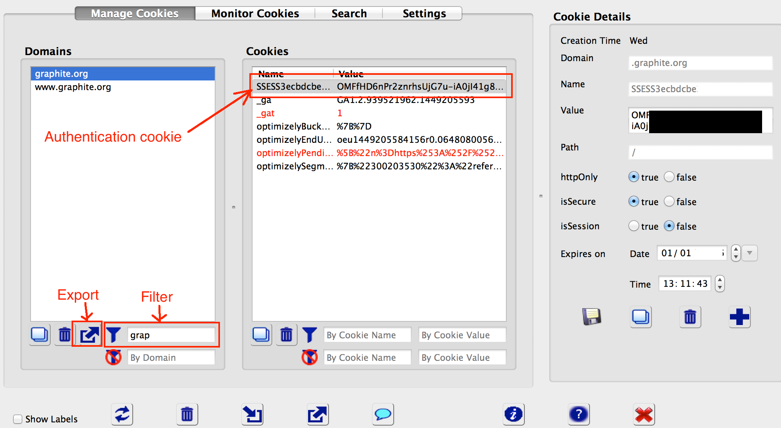781x428 pixels.
Task: Click the feedback speech bubble icon
Action: [383, 414]
